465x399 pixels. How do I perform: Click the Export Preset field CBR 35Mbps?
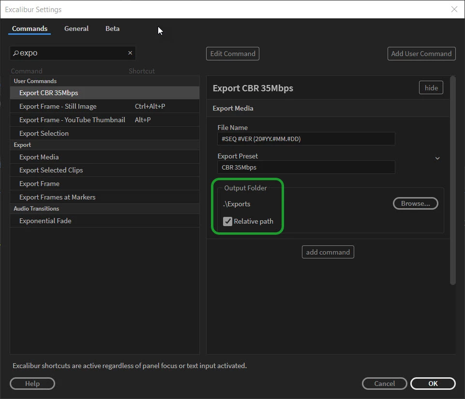[306, 167]
